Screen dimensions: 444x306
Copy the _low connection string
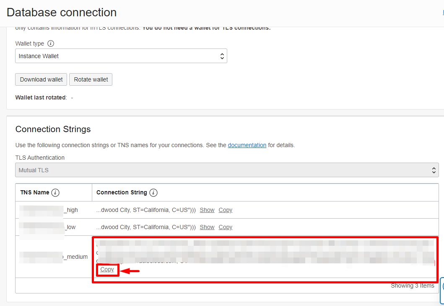tap(225, 227)
